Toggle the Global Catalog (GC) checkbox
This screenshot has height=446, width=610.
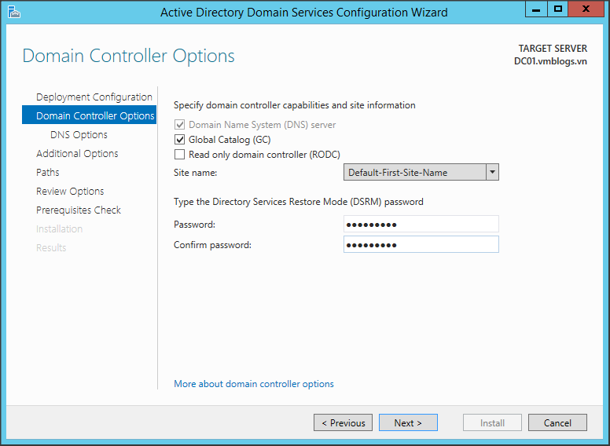click(179, 140)
